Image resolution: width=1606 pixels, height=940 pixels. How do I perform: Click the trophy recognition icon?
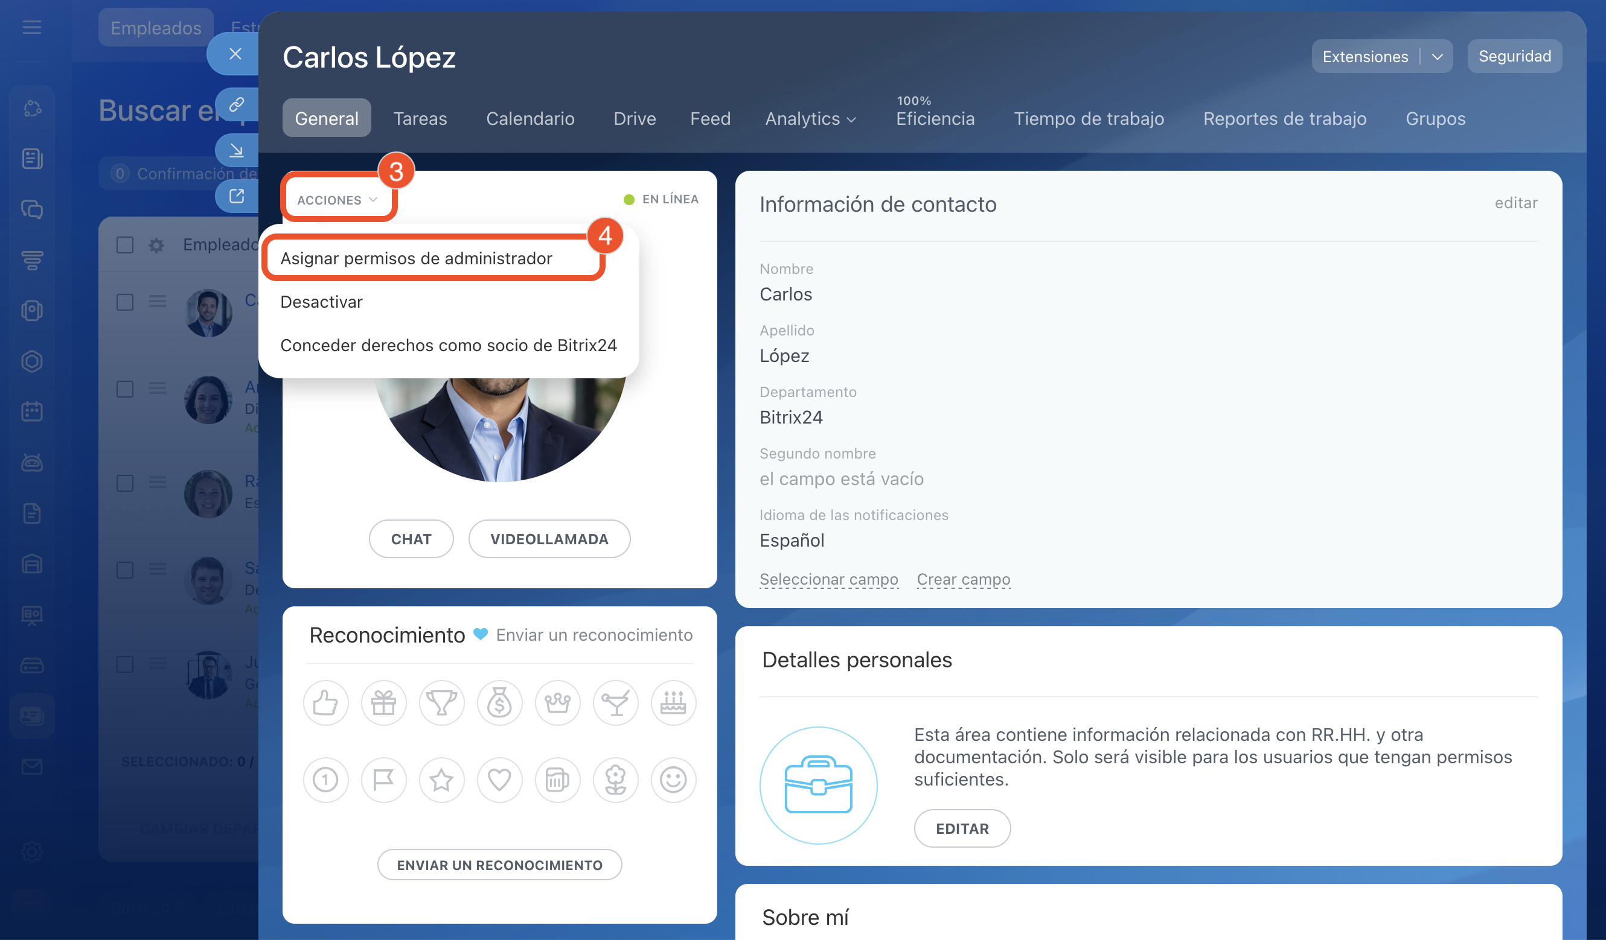(x=442, y=703)
